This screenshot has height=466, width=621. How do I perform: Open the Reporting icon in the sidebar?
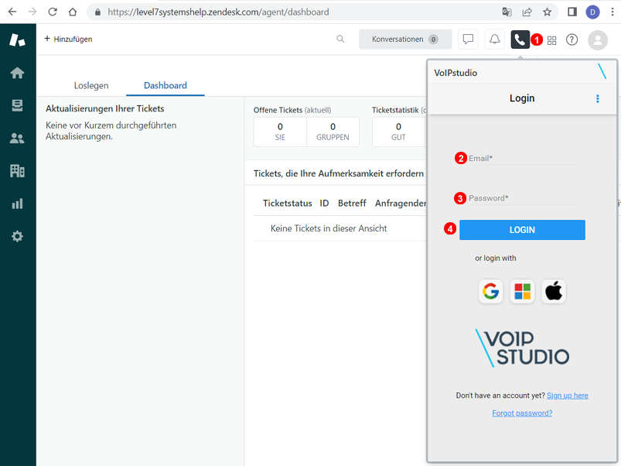pyautogui.click(x=17, y=203)
